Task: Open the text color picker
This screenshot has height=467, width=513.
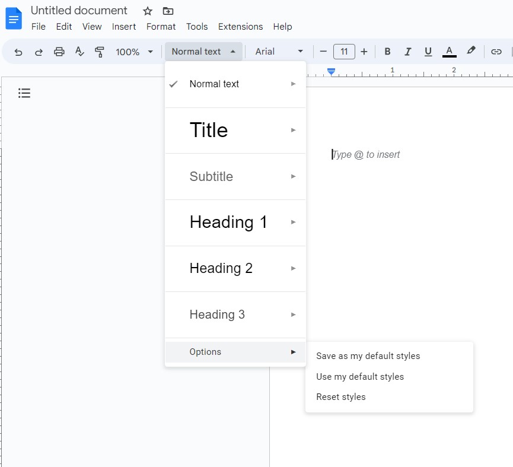Action: (x=449, y=52)
